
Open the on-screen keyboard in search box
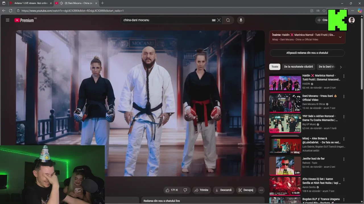[214, 20]
